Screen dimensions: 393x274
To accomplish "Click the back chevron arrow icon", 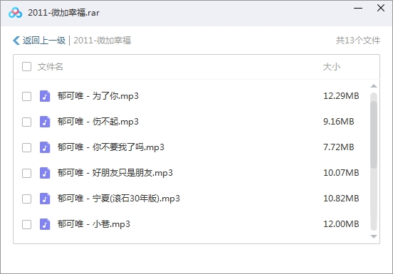I will point(16,41).
